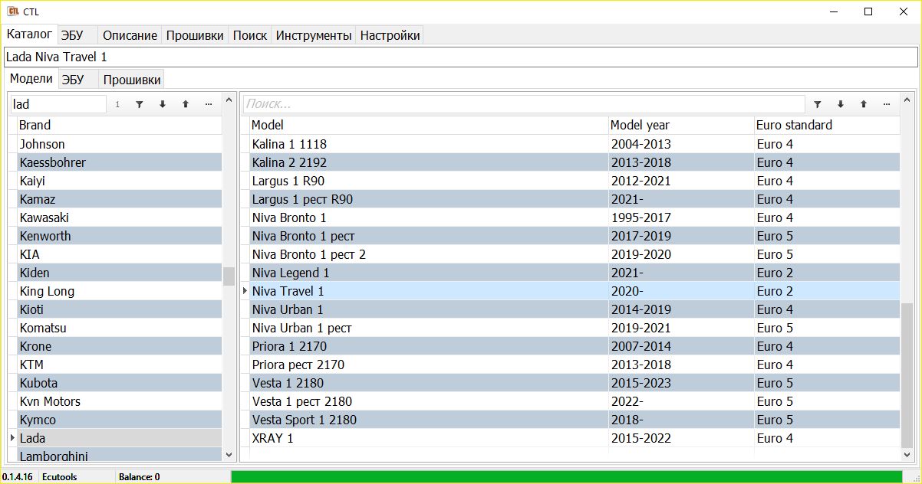Open the Настройки tab
922x484 pixels.
390,35
